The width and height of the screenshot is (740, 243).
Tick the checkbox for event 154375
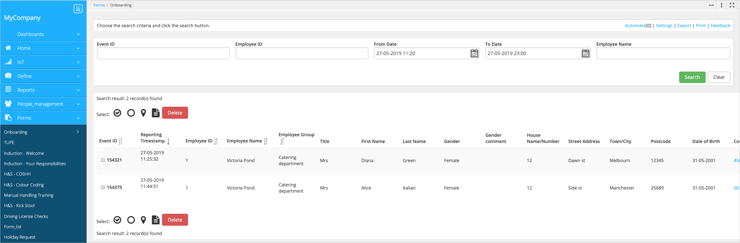103,187
